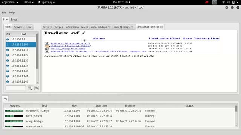Click the webgoat-container-7.0-SNAPSHOT jar link

pyautogui.click(x=99, y=51)
